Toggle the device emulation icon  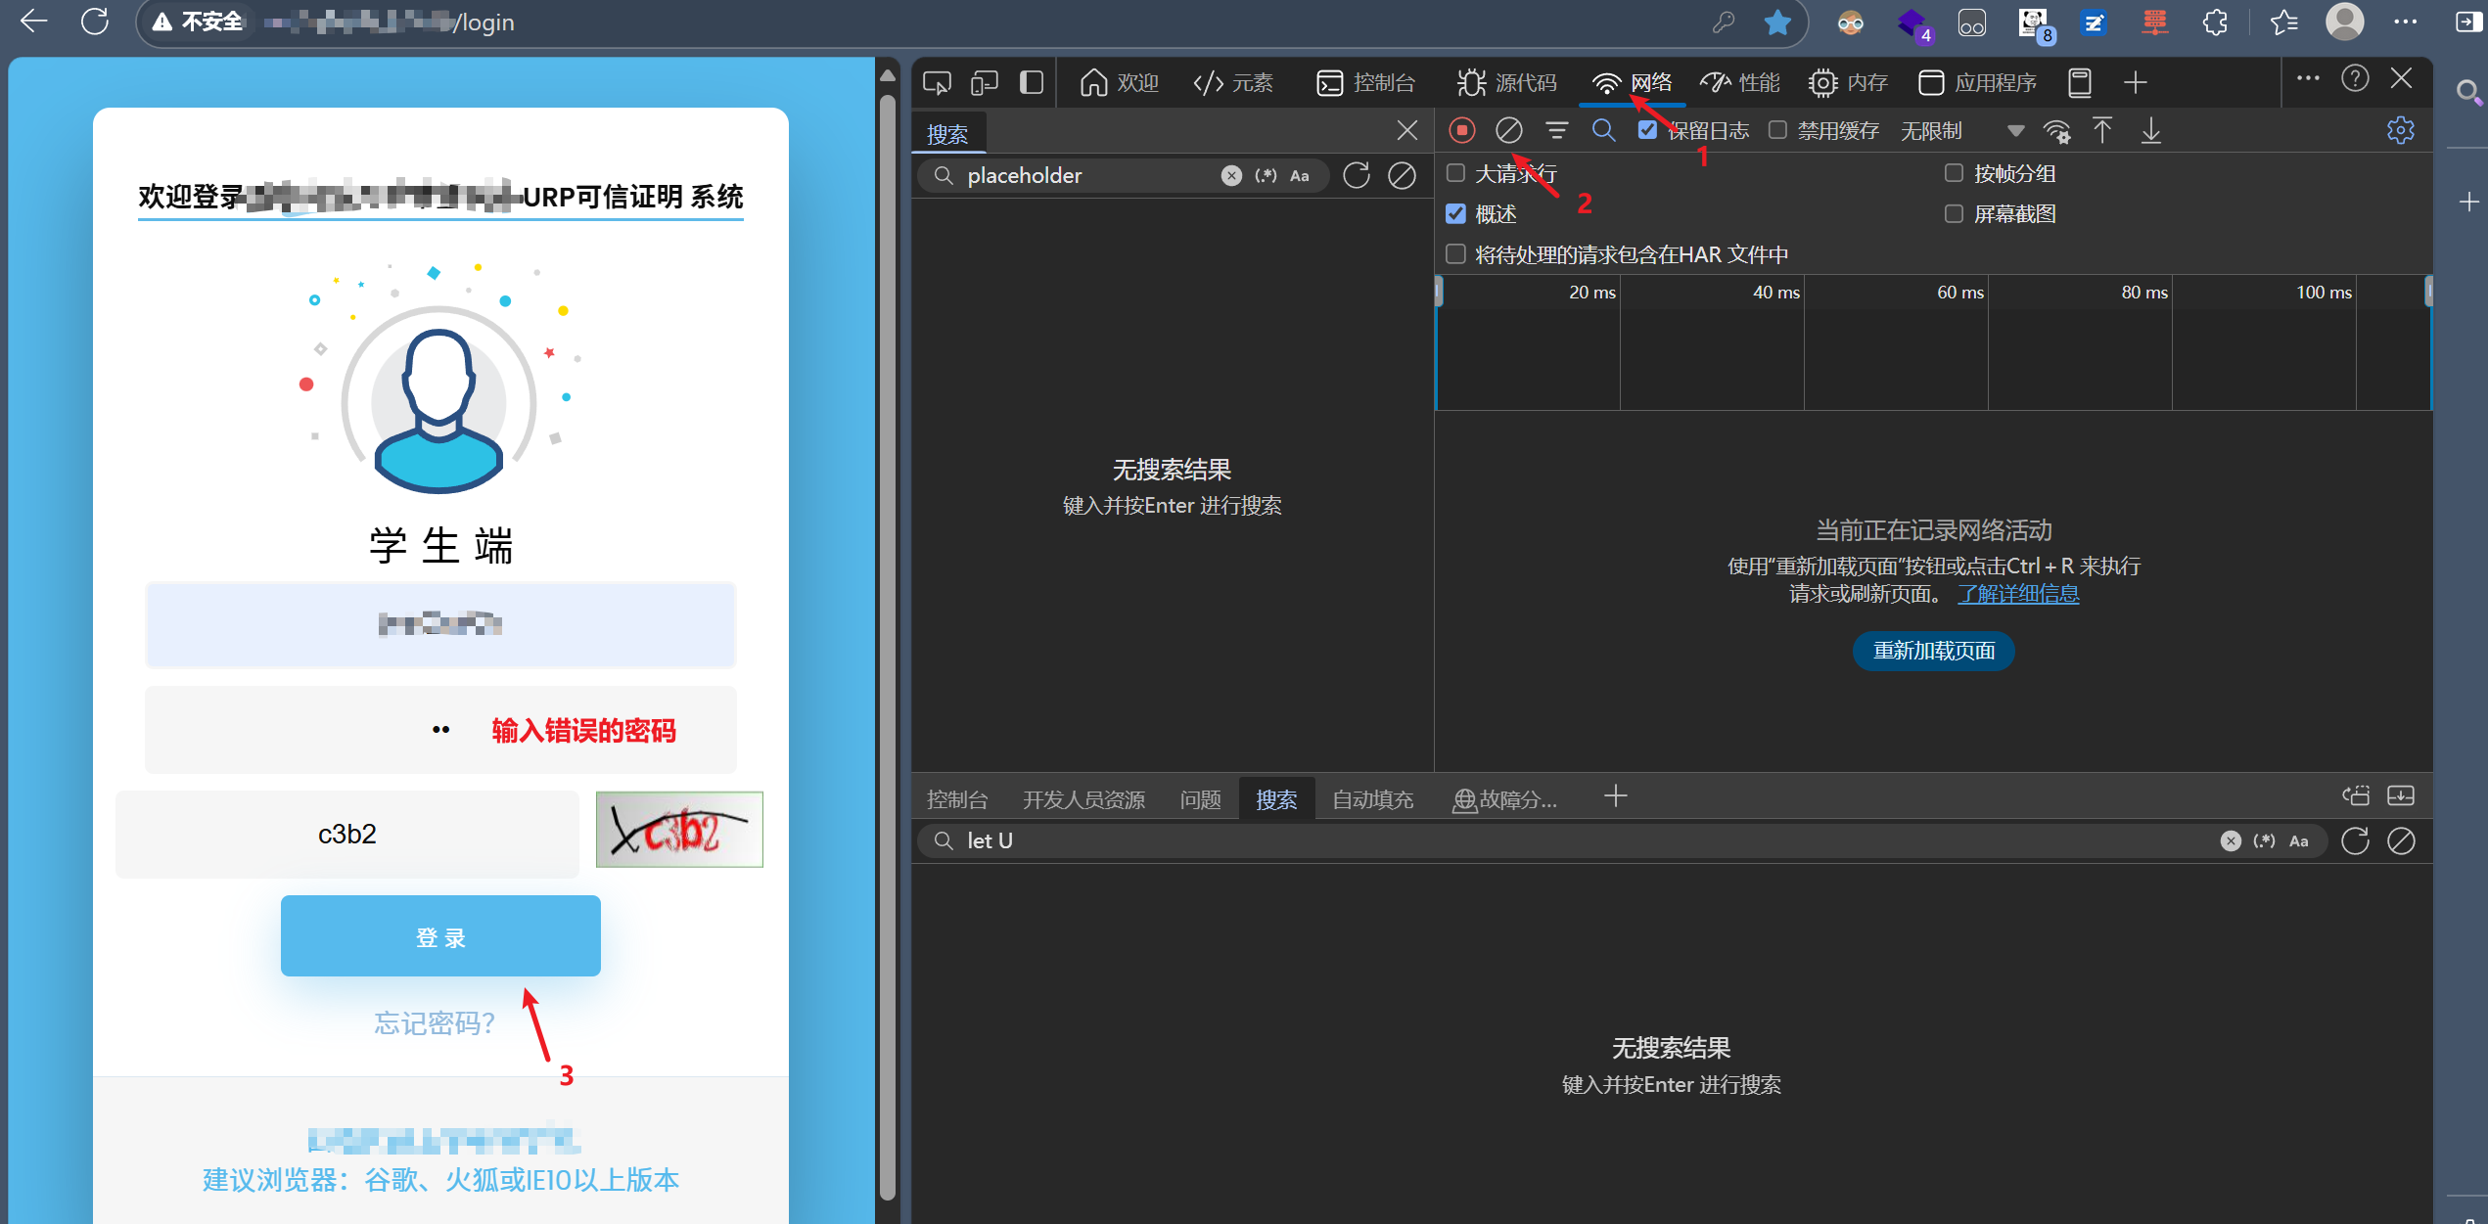[x=984, y=83]
